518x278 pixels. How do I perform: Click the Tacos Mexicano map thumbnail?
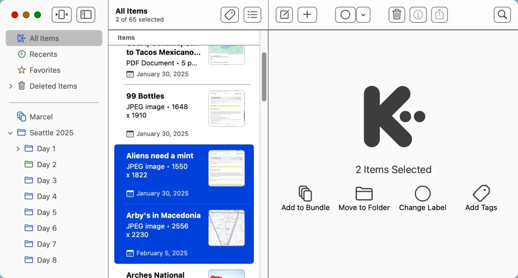pos(227,55)
